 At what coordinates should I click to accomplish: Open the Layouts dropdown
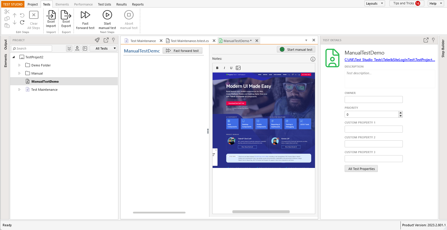click(x=375, y=3)
